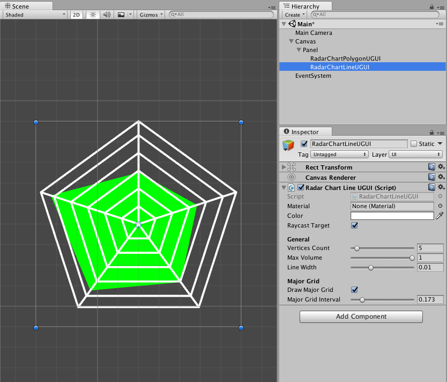Screen dimensions: 447x382
Task: Toggle the Static checkbox
Action: (x=414, y=144)
